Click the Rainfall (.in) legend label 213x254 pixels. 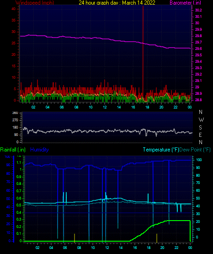[13, 150]
